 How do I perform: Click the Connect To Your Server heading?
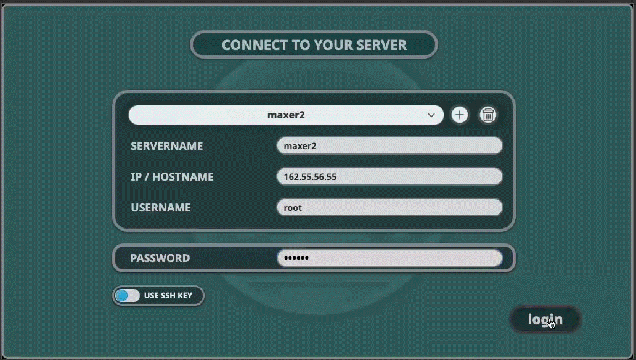(314, 44)
